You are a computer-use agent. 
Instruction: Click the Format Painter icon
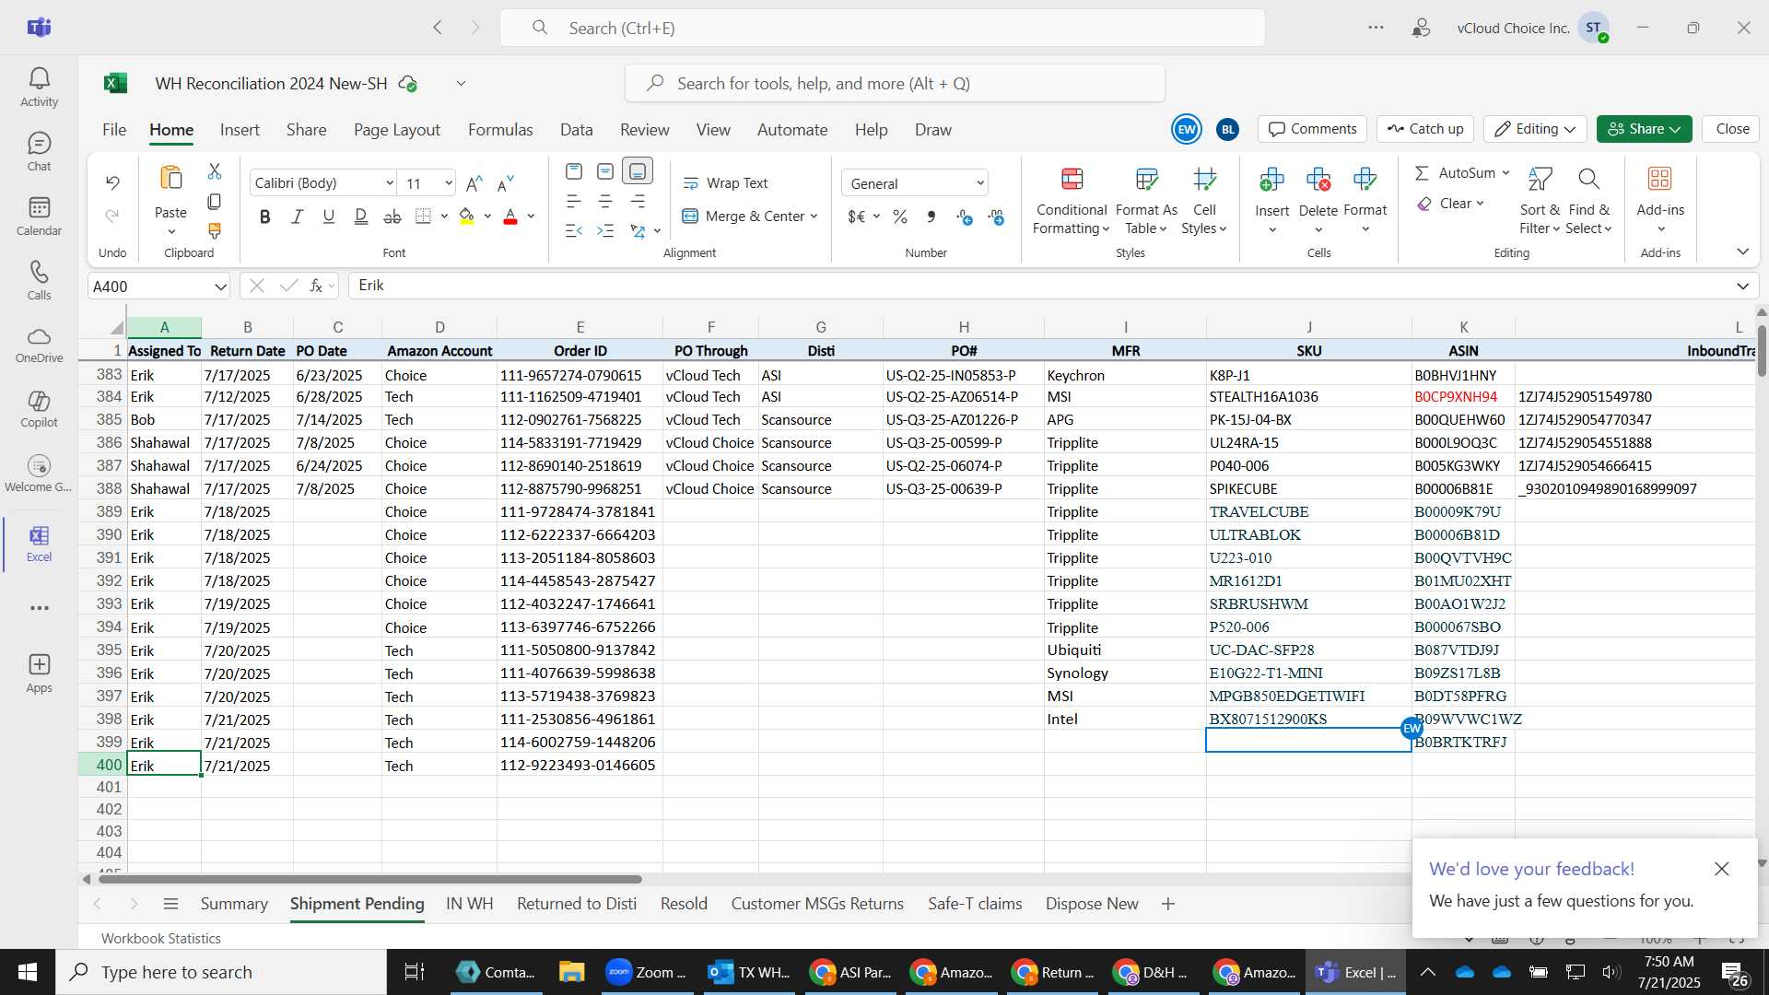(x=215, y=230)
